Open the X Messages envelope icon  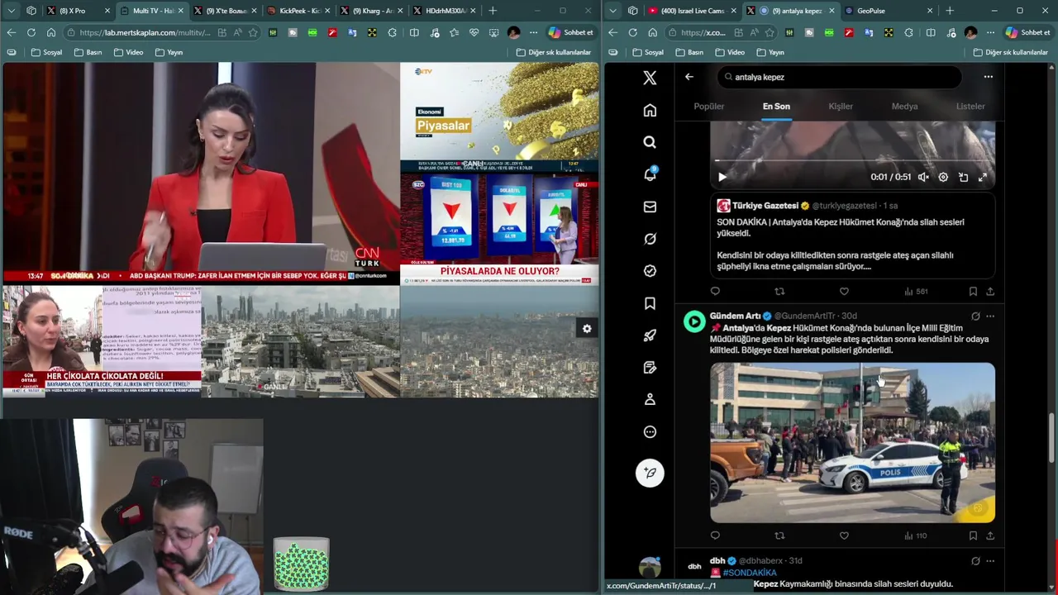click(x=650, y=207)
